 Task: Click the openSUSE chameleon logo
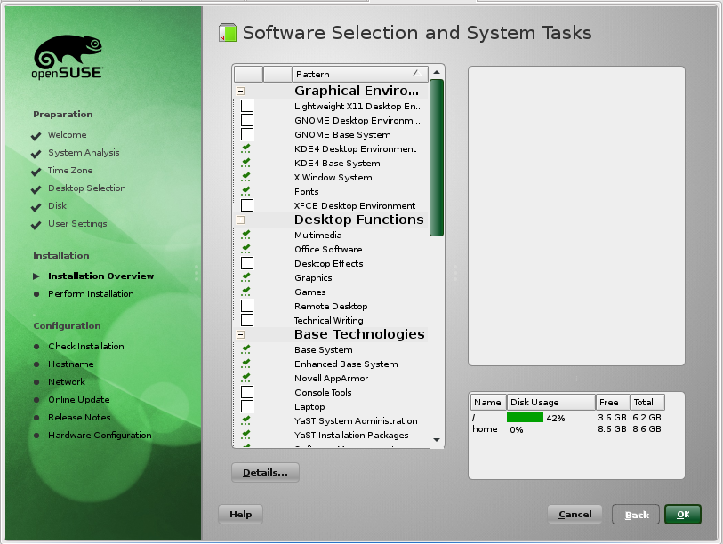(68, 56)
